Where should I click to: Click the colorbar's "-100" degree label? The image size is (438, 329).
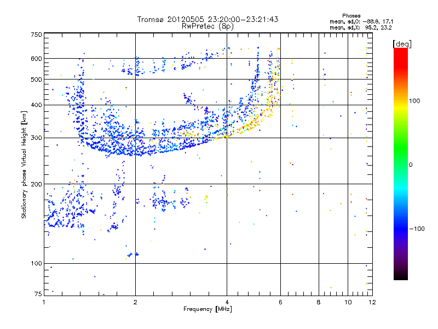pyautogui.click(x=417, y=229)
